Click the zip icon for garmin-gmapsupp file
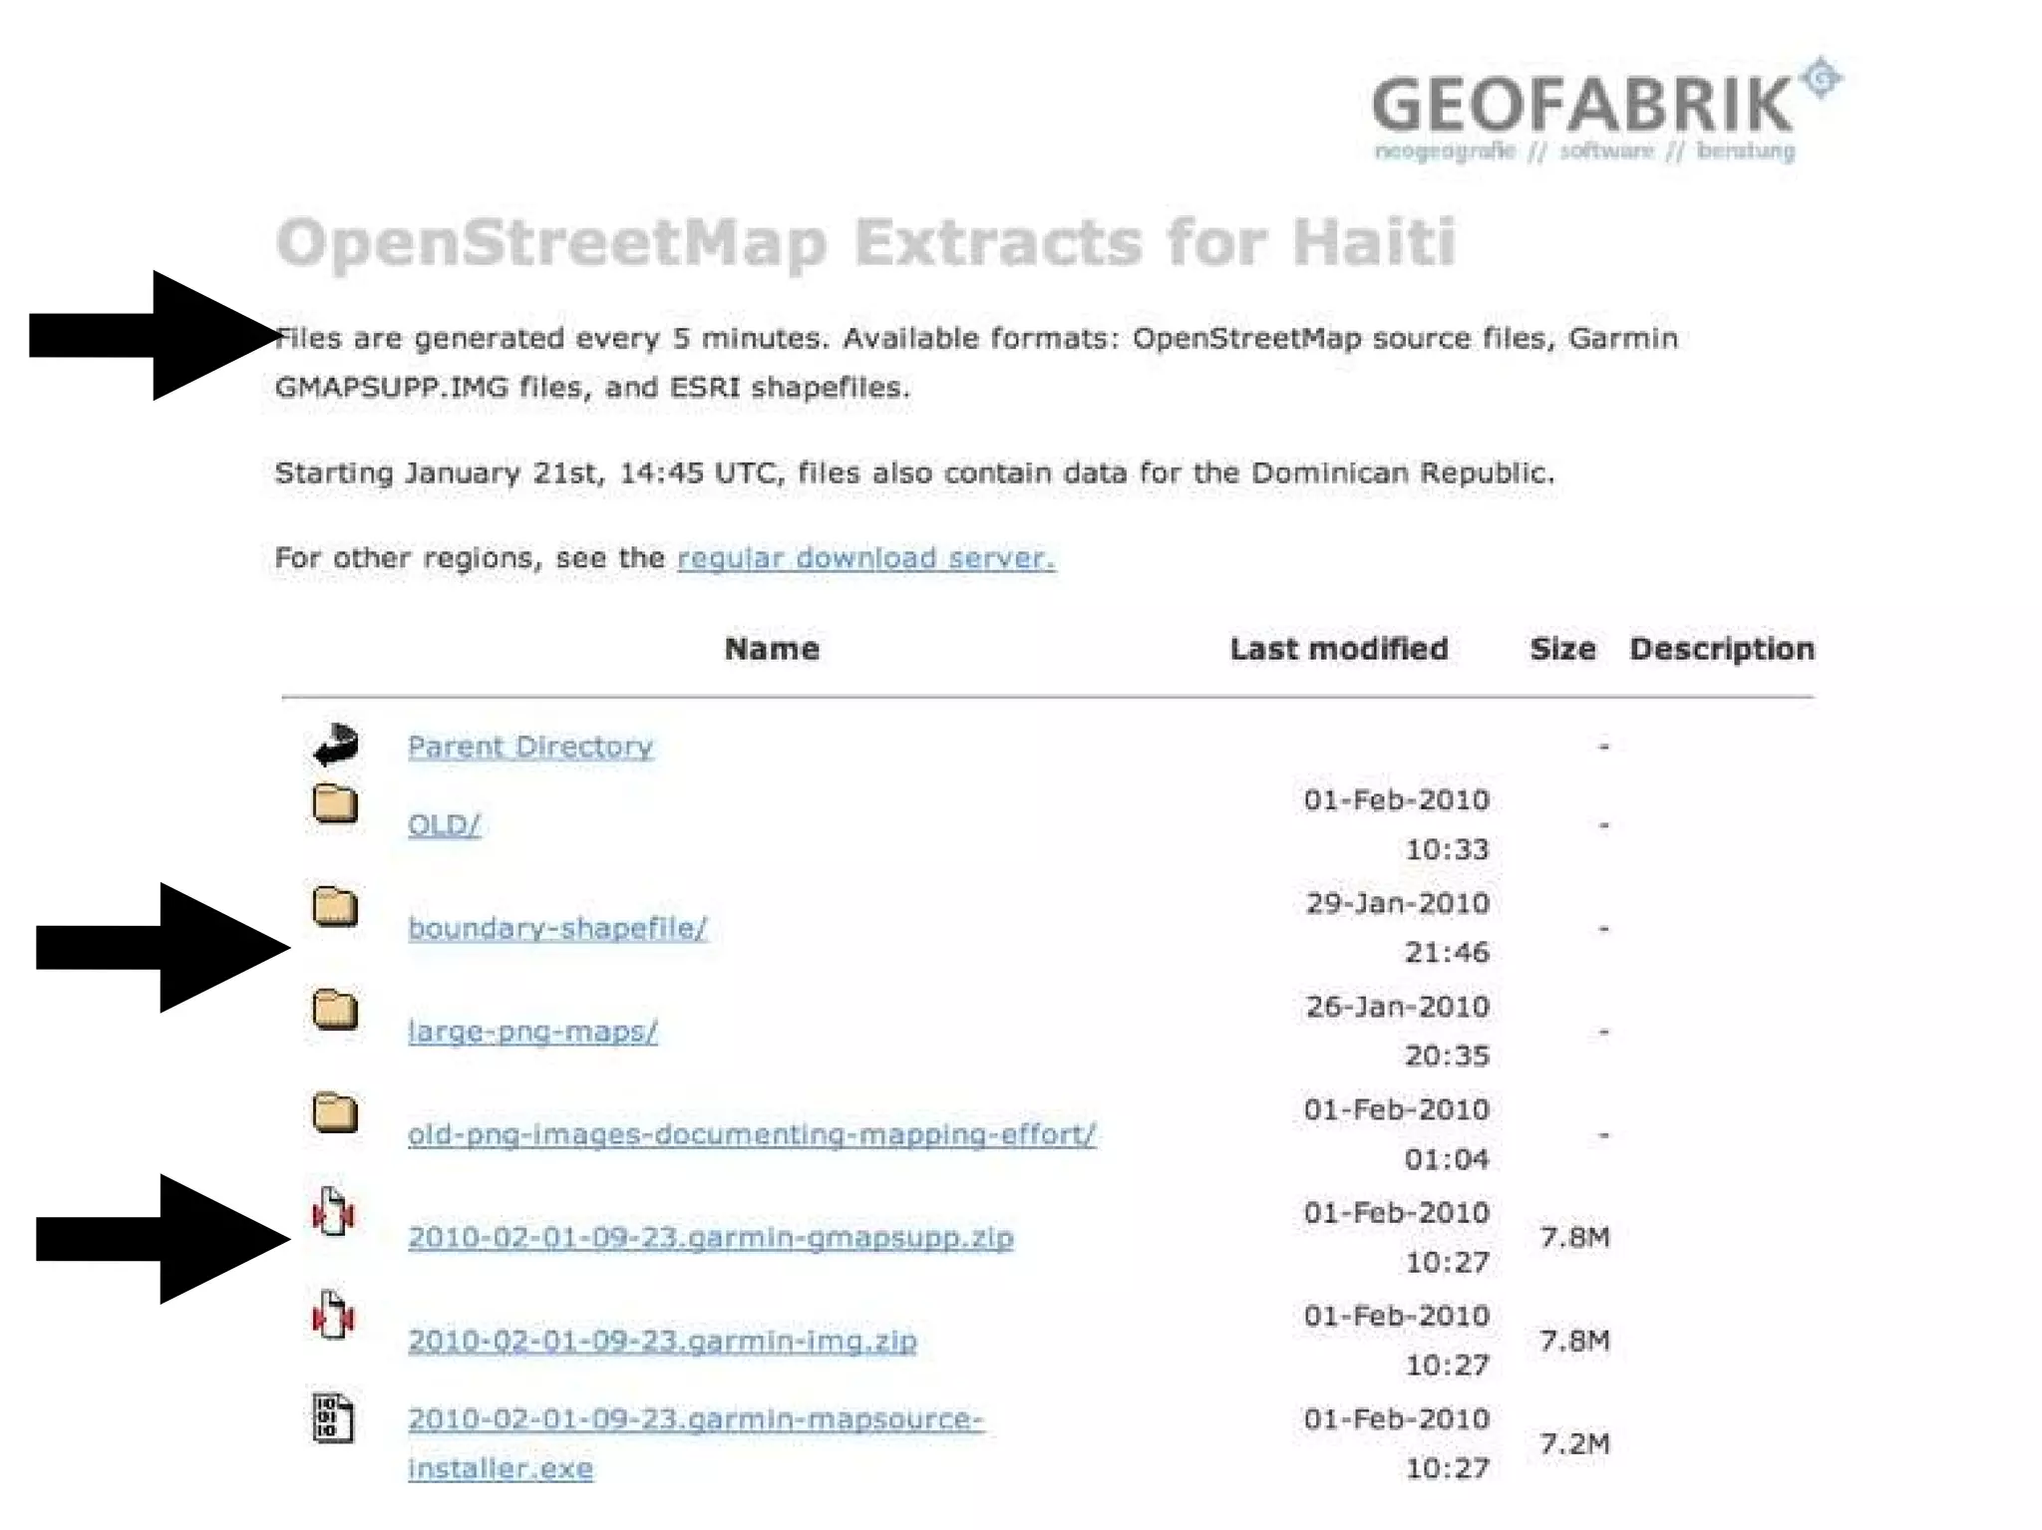 [333, 1213]
